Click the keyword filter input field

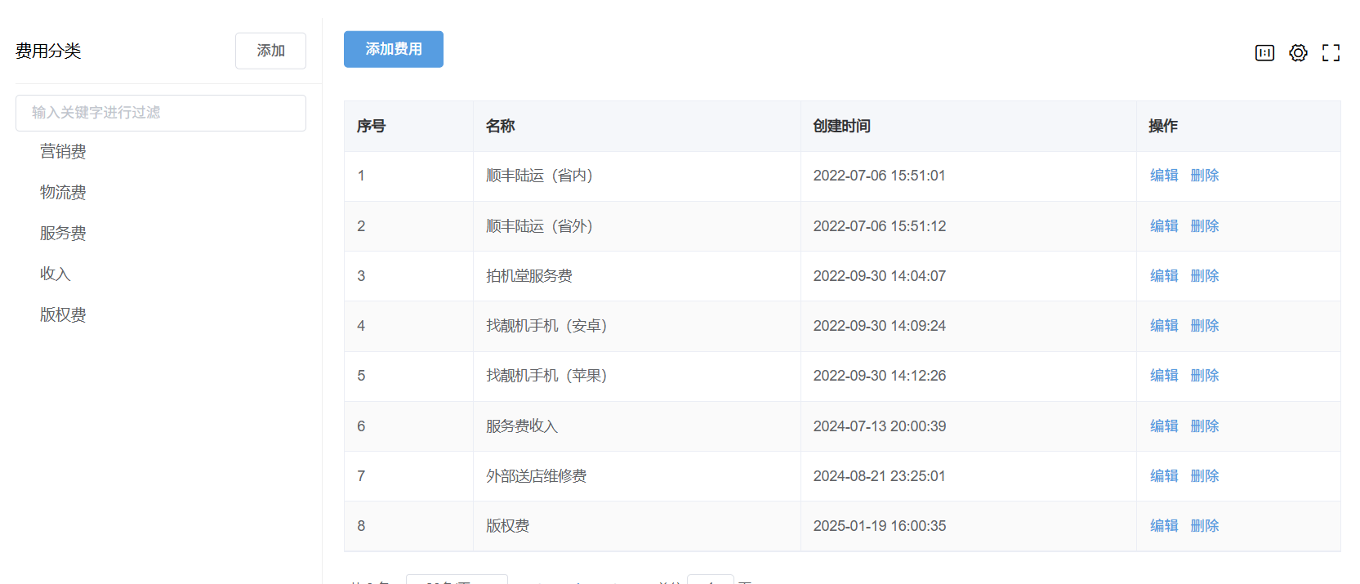coord(160,113)
